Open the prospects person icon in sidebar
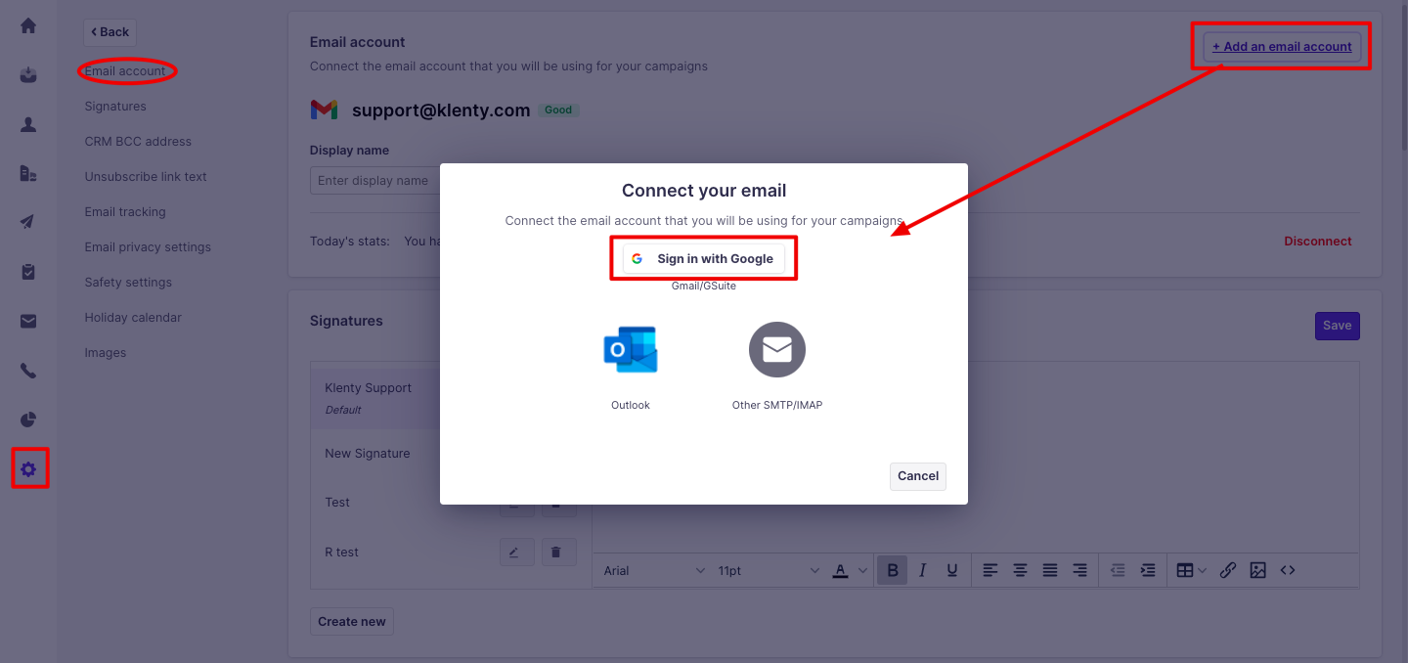 [28, 124]
